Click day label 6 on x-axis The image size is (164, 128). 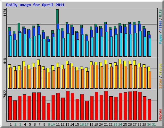pyautogui.click(x=35, y=124)
